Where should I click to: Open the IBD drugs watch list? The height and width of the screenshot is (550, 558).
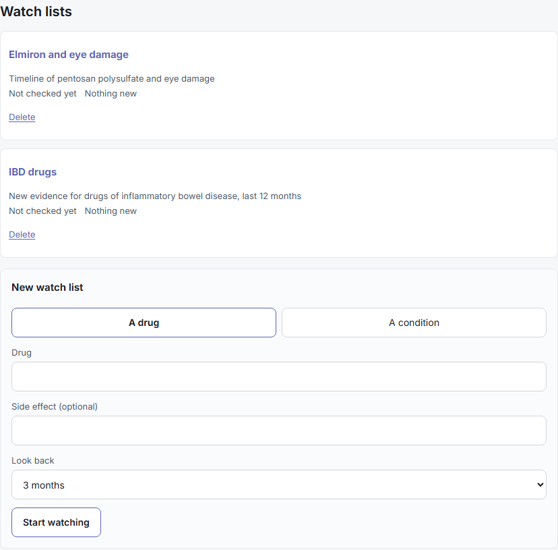(33, 172)
